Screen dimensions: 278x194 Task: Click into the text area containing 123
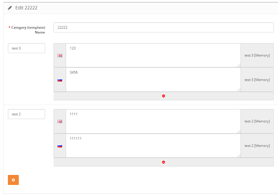click(153, 55)
